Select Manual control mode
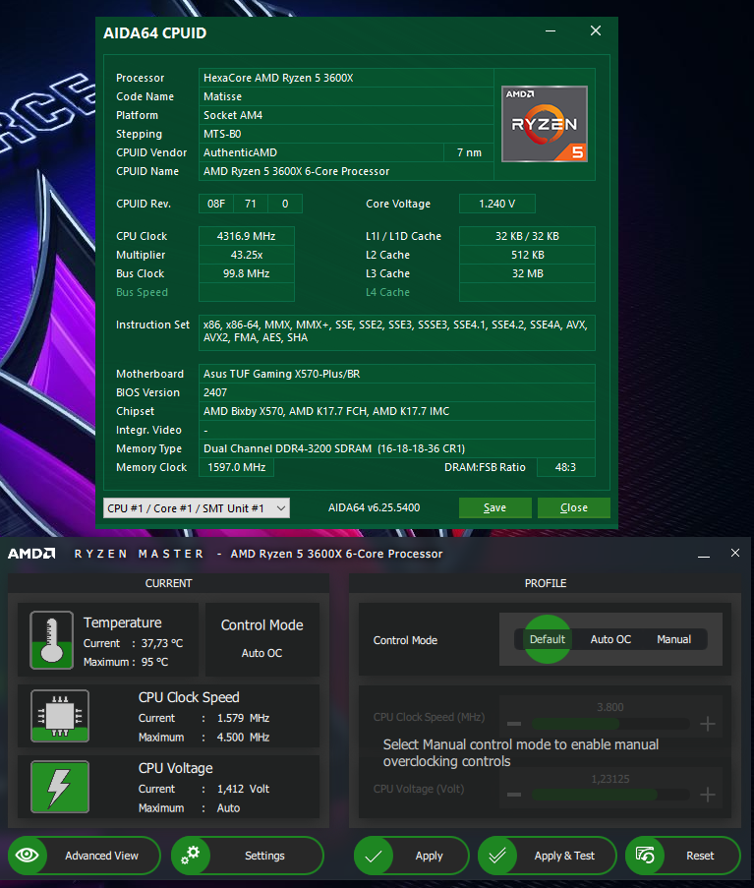 point(673,639)
